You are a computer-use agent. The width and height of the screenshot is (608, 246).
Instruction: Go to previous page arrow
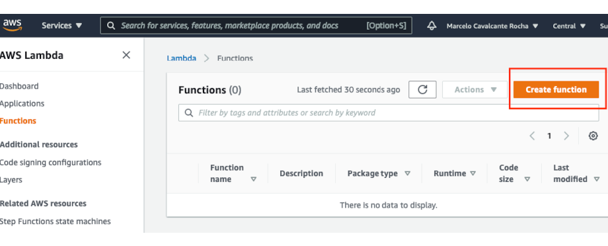(532, 136)
